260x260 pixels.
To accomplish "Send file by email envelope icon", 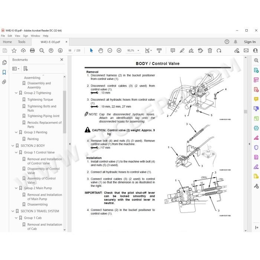I will [246, 51].
